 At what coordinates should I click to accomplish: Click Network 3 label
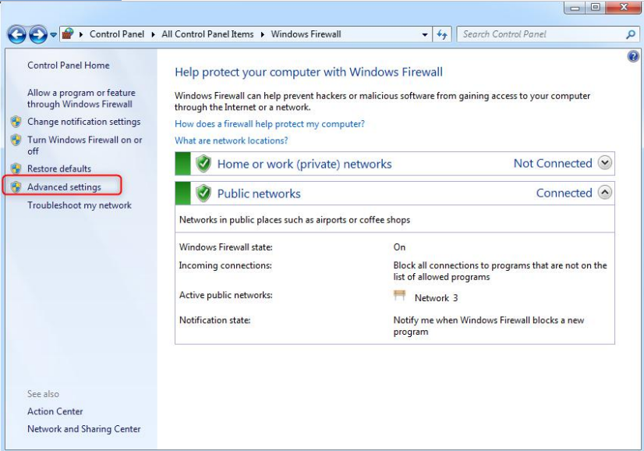[x=436, y=298]
